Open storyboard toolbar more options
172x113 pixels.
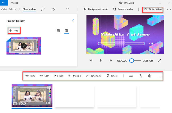tap(159, 76)
